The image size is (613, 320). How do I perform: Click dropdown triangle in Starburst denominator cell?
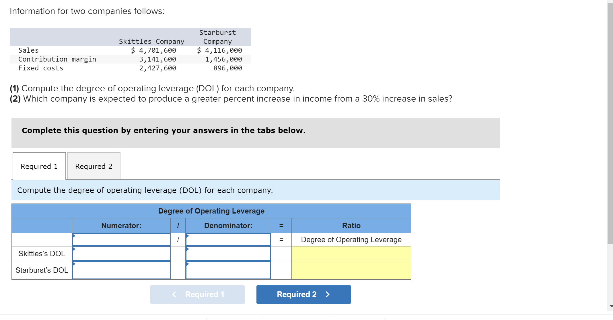[x=188, y=264]
